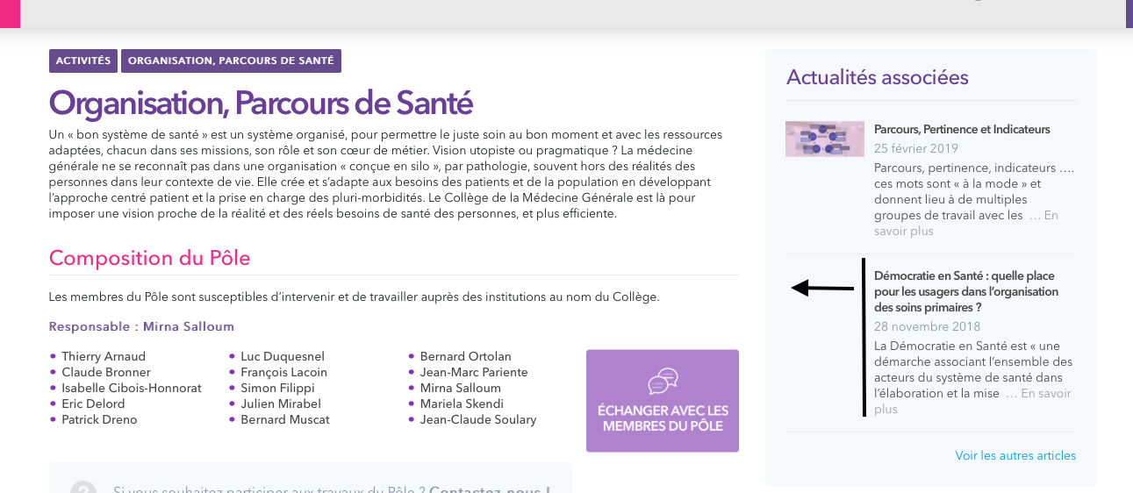The width and height of the screenshot is (1133, 493).
Task: Select the ORGANISATION, PARCOURS DE SANTÉ tag
Action: click(231, 61)
